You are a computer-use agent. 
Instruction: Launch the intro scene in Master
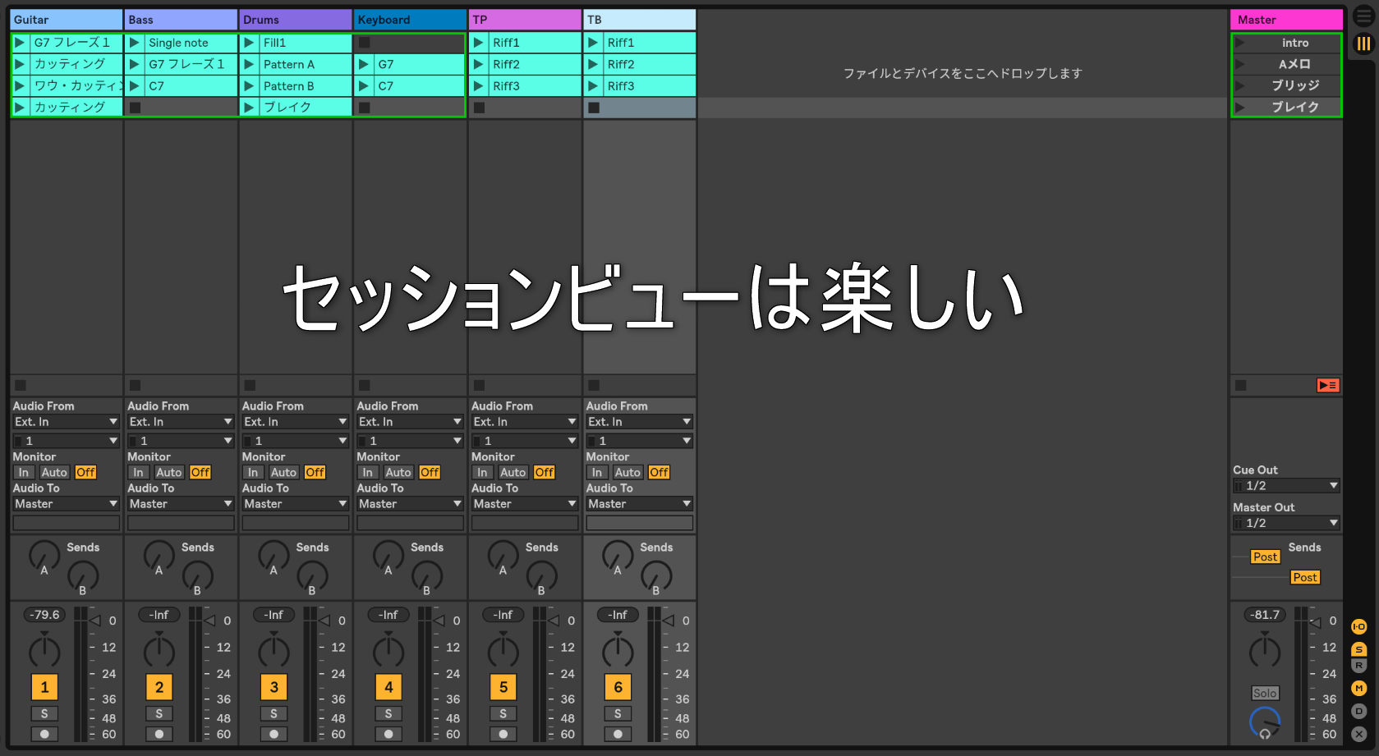(1240, 43)
